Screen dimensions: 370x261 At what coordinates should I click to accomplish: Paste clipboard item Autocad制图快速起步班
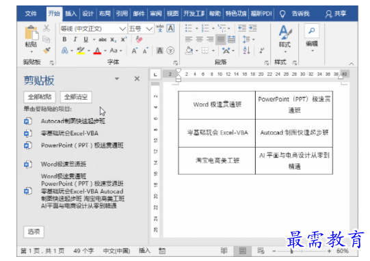pos(73,121)
